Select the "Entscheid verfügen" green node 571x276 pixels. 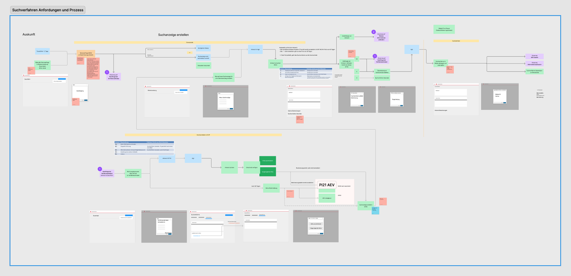(251, 167)
